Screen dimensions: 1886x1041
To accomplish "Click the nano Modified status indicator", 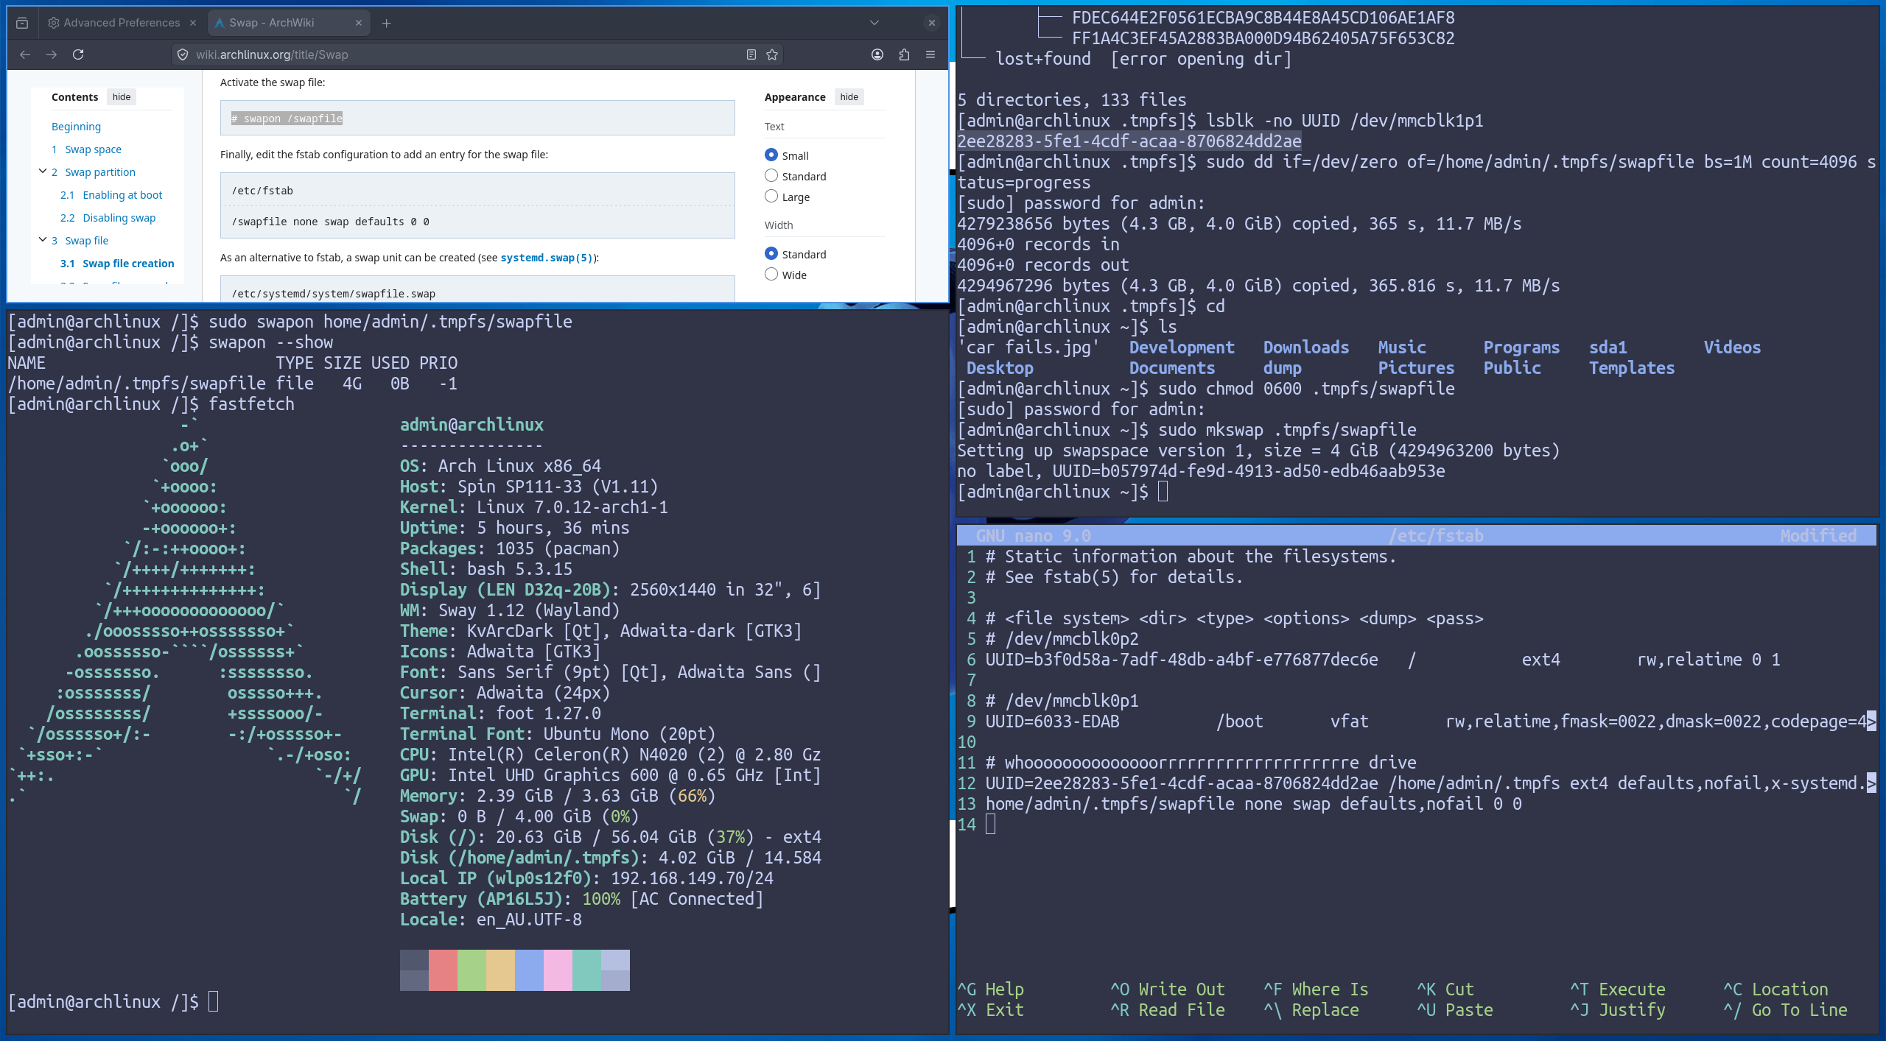I will click(1818, 536).
